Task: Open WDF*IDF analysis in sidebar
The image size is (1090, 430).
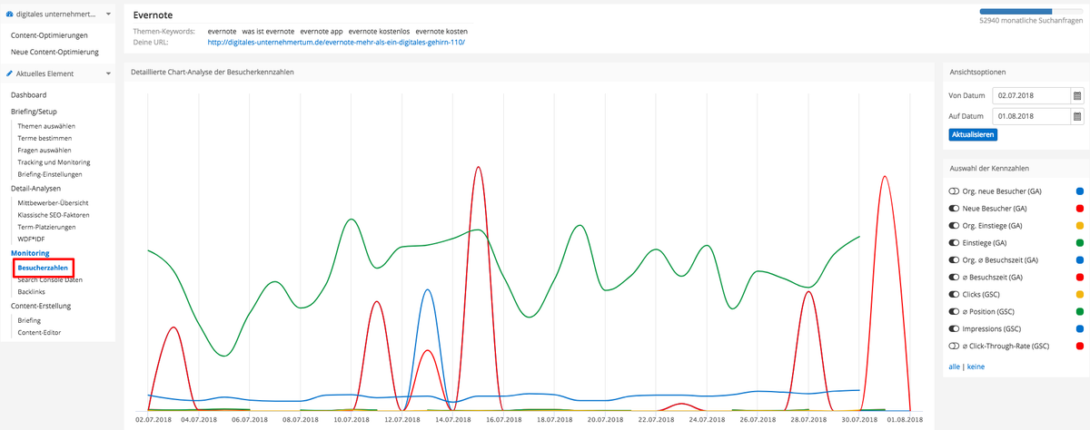Action: (34, 239)
